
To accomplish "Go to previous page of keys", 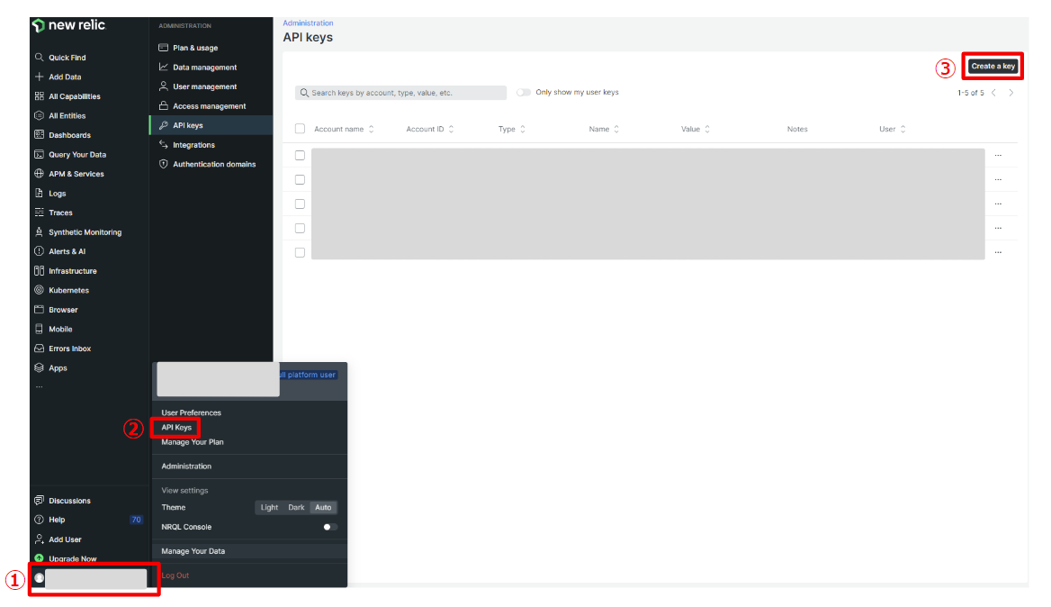I will 993,93.
